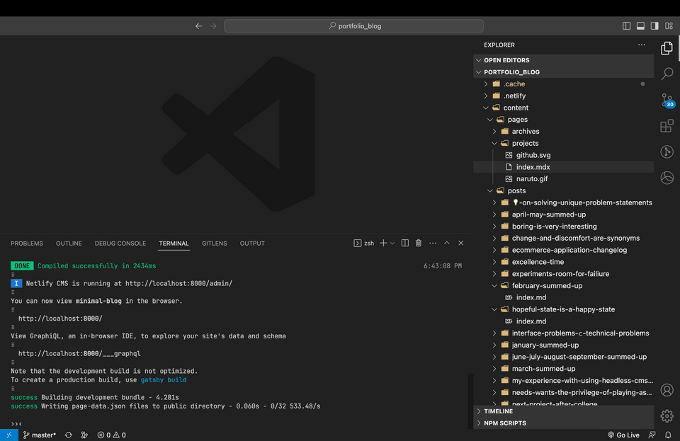Image resolution: width=680 pixels, height=441 pixels.
Task: Open naruto.gif file
Action: pyautogui.click(x=564, y=178)
